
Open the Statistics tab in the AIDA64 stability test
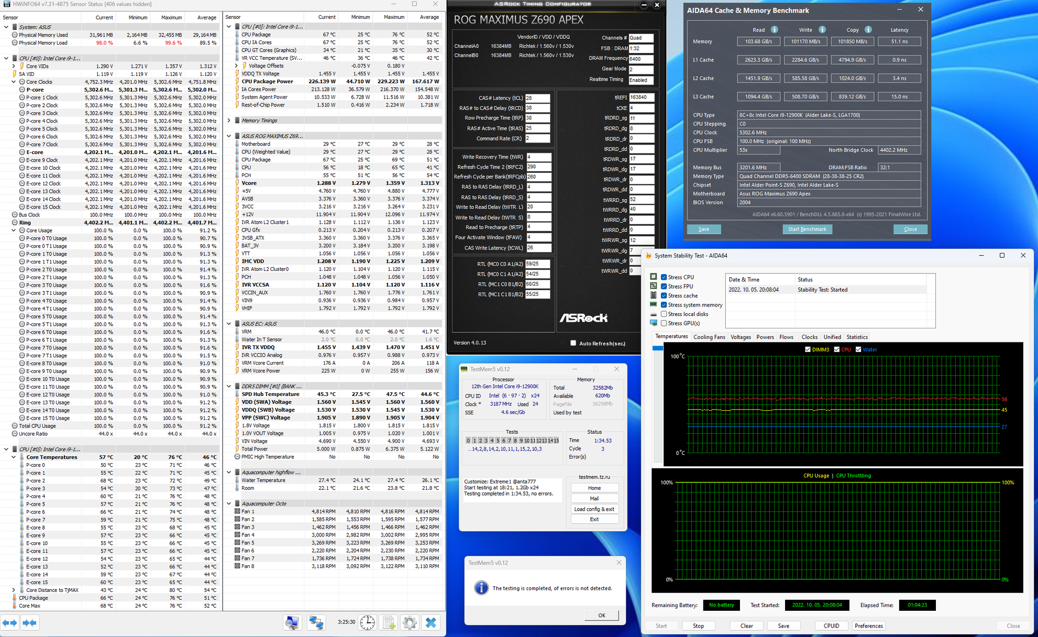click(857, 337)
